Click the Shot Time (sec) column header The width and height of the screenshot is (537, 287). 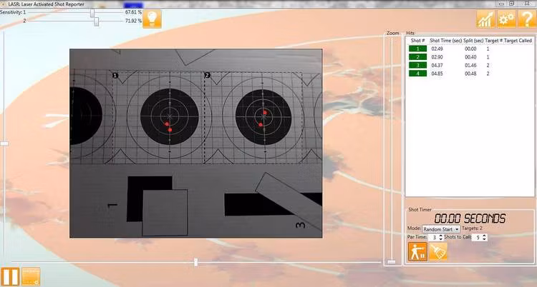tap(445, 41)
